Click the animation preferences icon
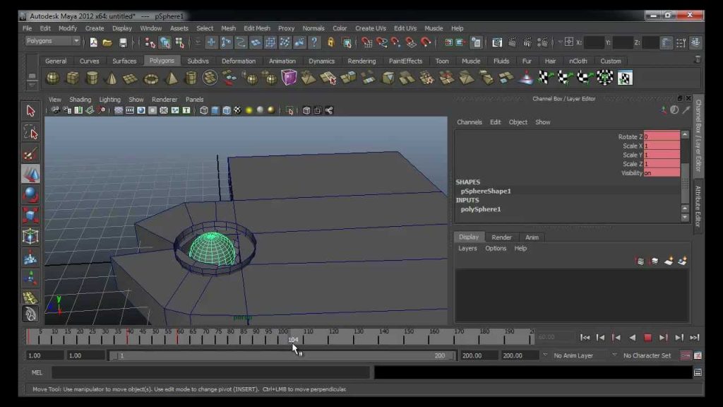Viewport: 723px width, 407px height. tap(698, 355)
